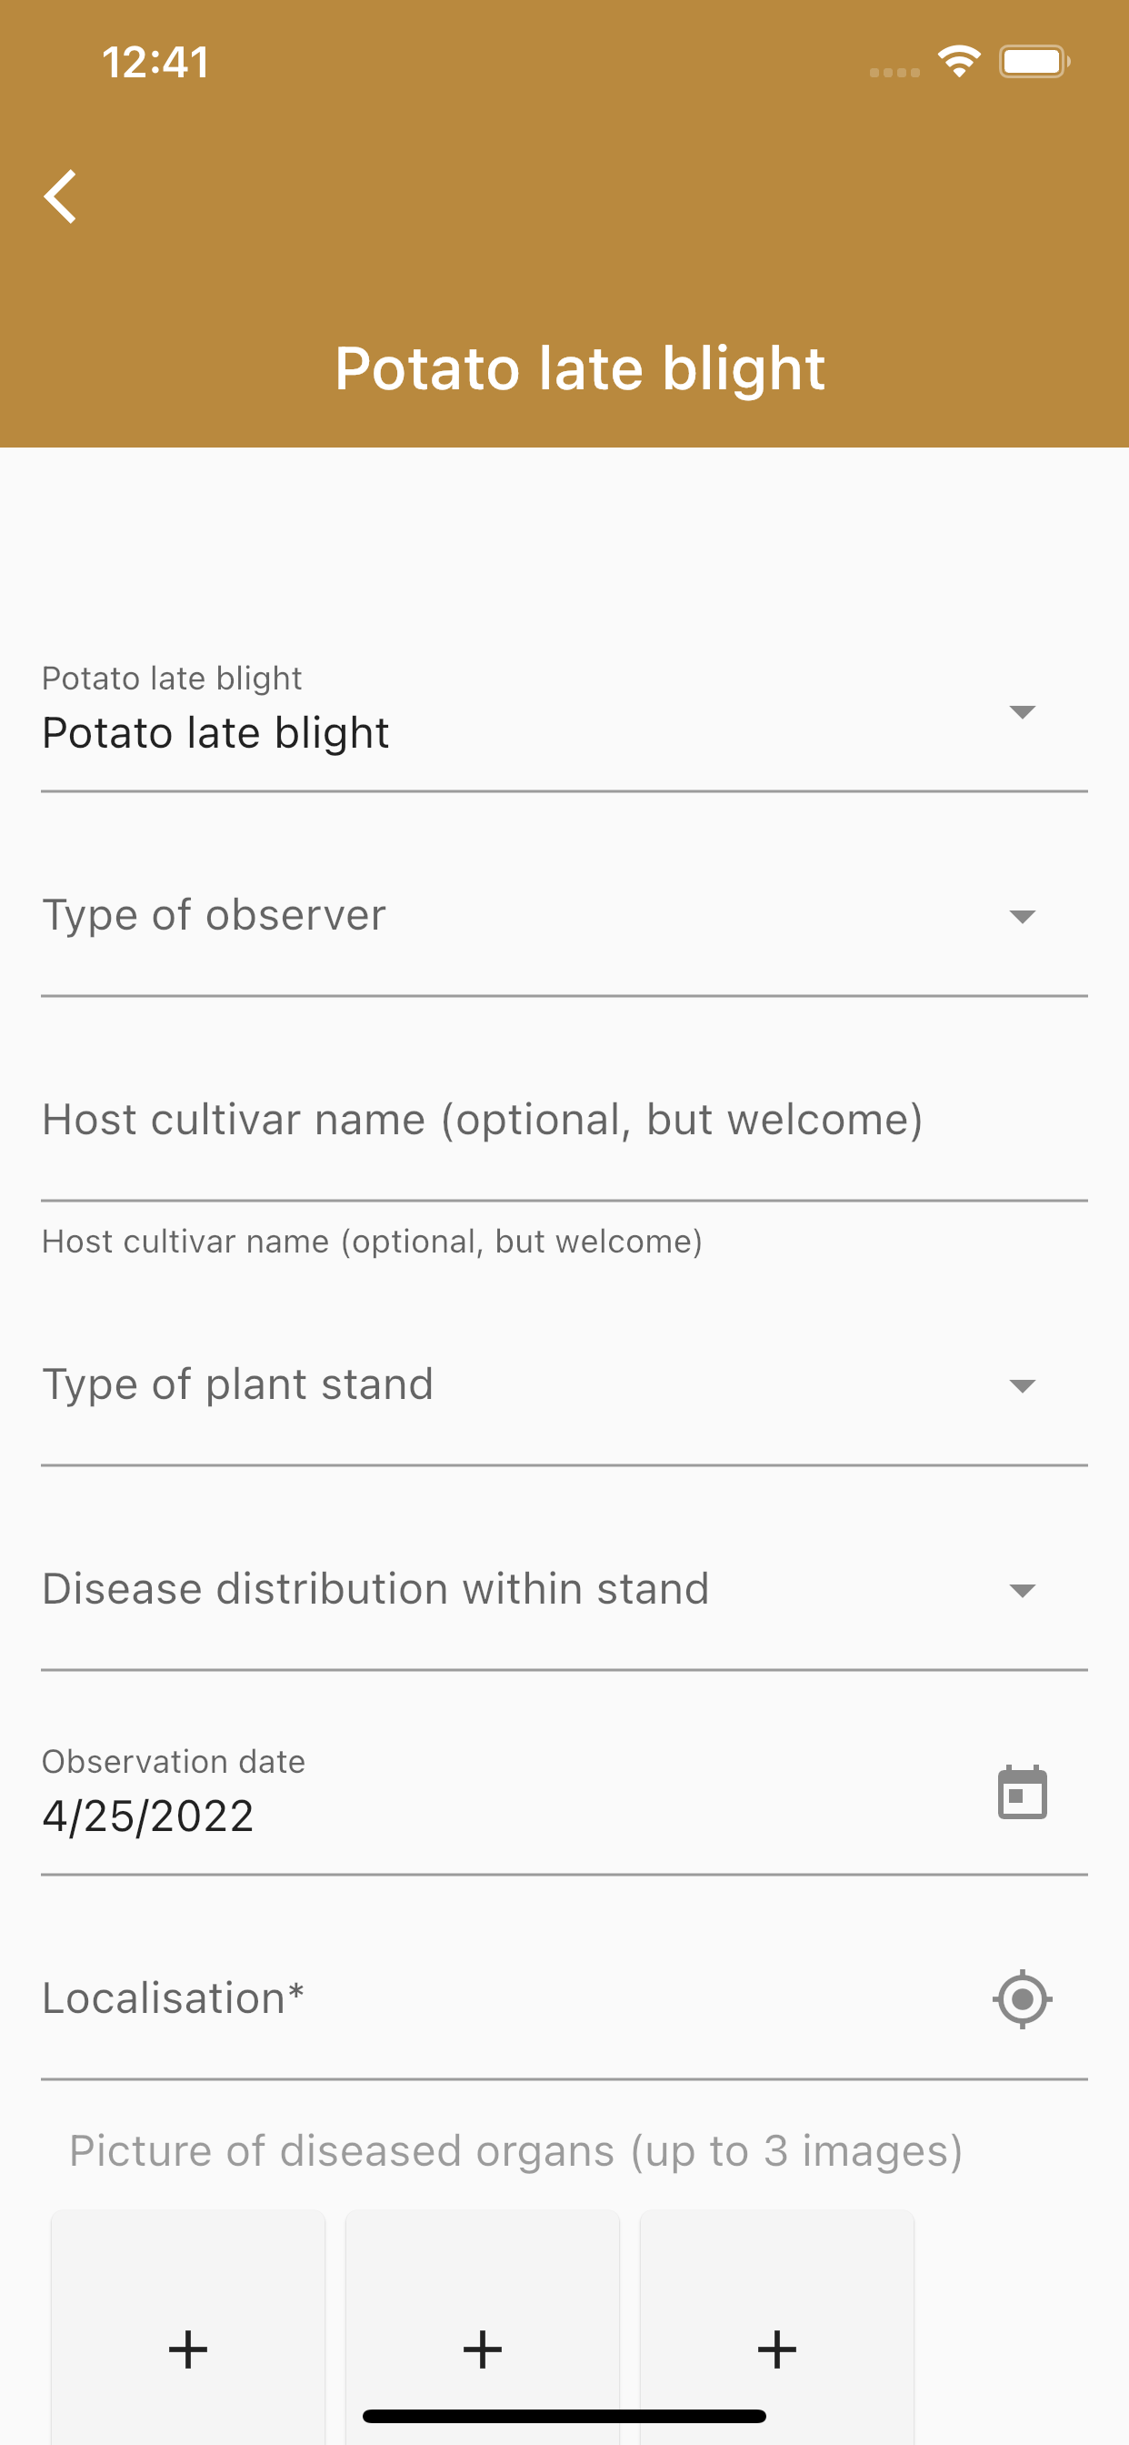Expand Disease distribution within stand dropdown arrow
The image size is (1129, 2445).
[1022, 1590]
